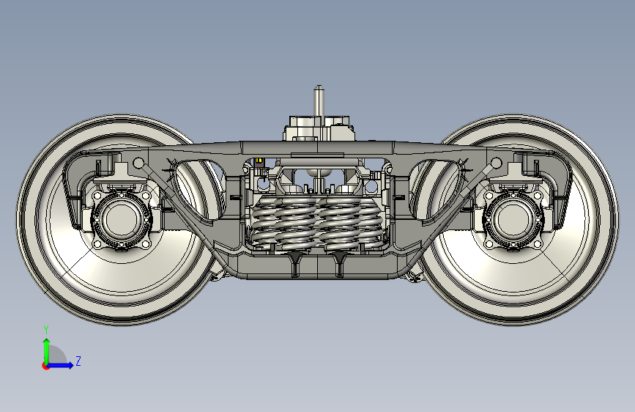Select the coil spring group in the center

(317, 222)
